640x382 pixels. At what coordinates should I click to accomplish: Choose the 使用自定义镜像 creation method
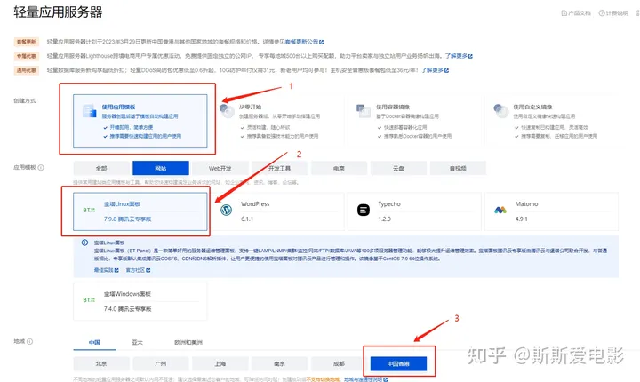(x=551, y=121)
